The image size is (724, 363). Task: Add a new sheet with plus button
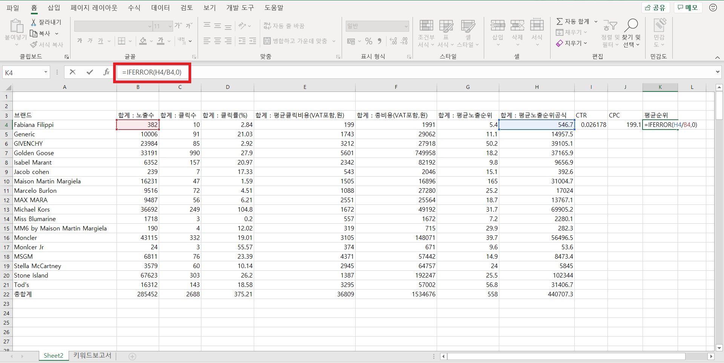pos(132,356)
